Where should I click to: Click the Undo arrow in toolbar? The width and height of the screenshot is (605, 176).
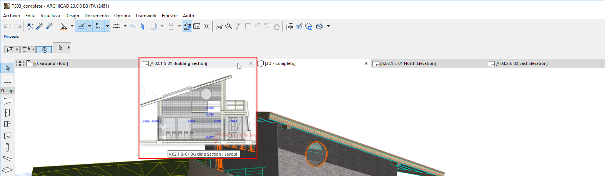click(7, 26)
